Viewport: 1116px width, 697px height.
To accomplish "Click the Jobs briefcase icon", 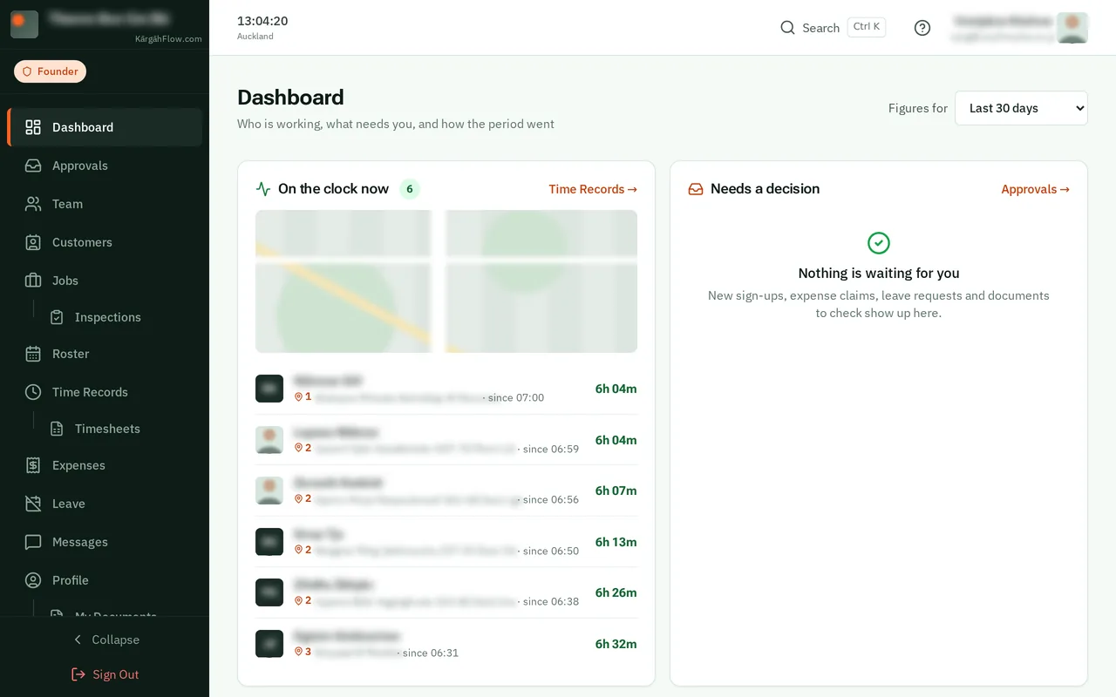I will coord(33,281).
